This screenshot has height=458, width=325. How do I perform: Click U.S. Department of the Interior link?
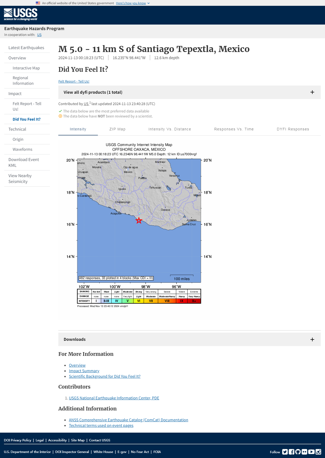coord(27,452)
